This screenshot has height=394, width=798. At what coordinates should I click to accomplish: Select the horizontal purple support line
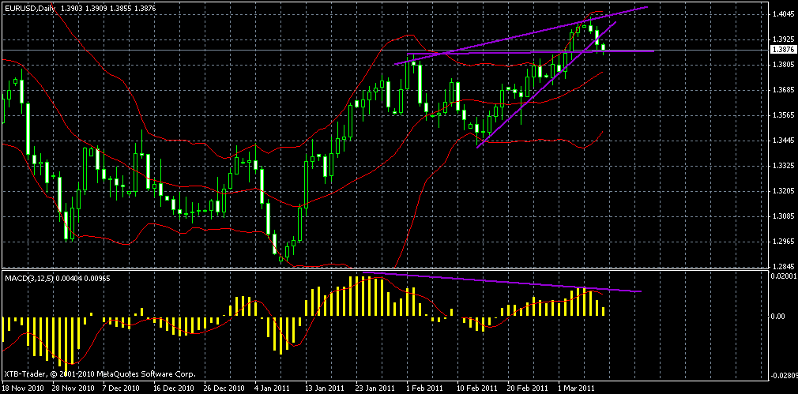[x=531, y=52]
